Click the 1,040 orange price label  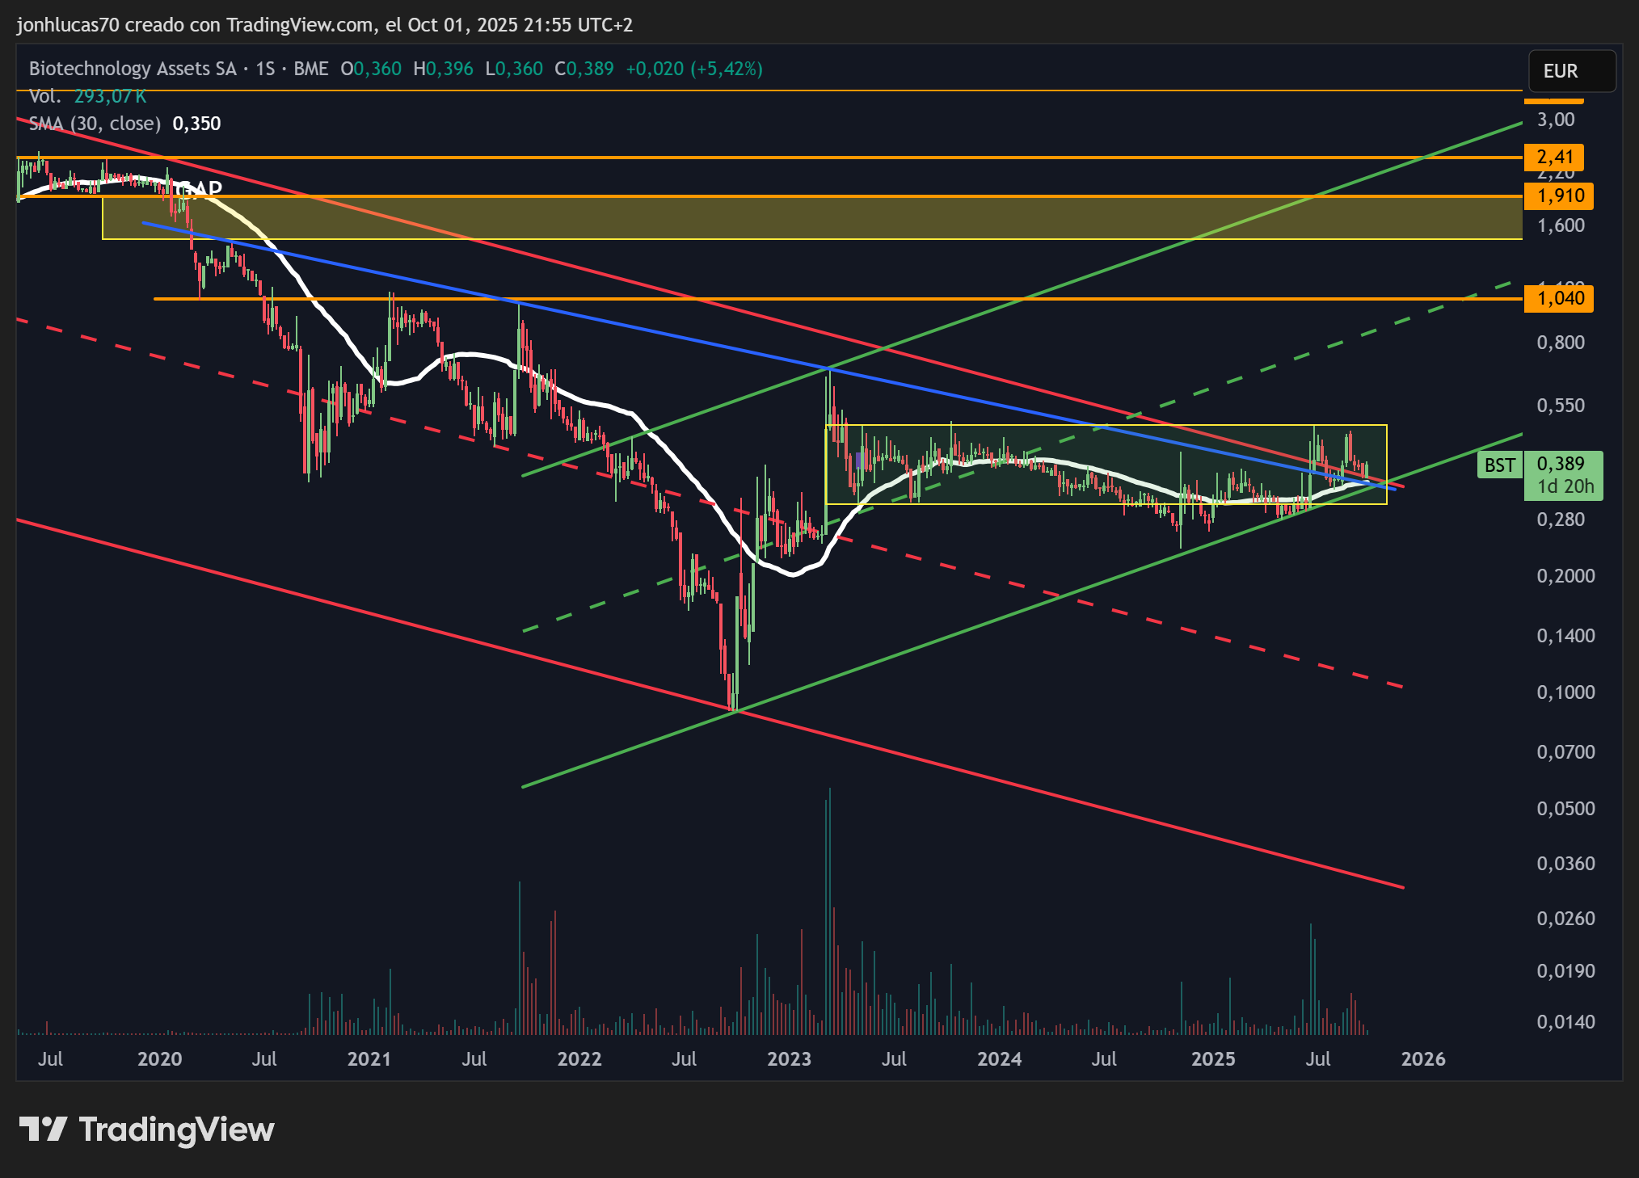click(x=1558, y=298)
